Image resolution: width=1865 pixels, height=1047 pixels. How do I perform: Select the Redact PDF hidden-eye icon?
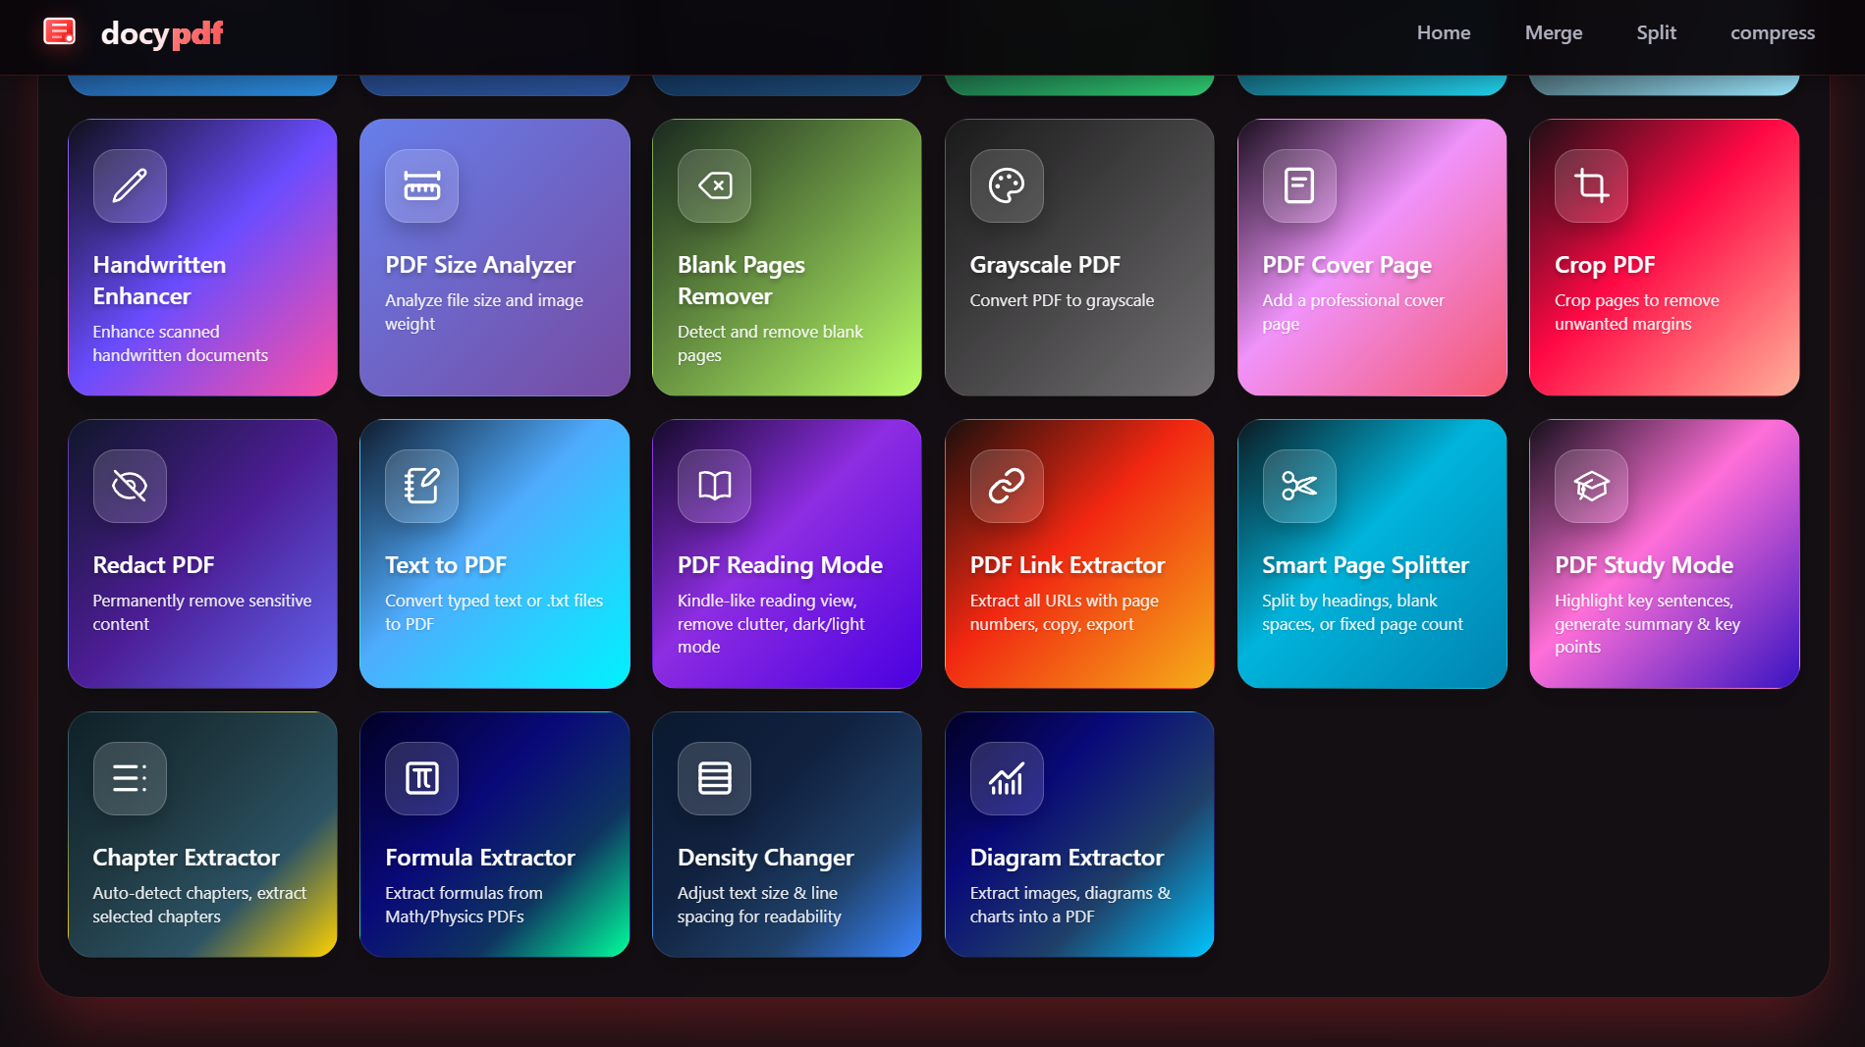pos(129,486)
